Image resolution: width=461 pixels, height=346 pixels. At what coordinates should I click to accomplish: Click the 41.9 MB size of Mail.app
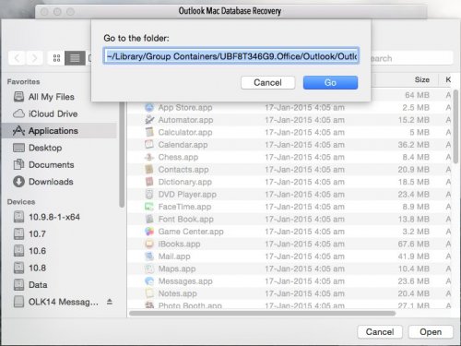pos(414,257)
